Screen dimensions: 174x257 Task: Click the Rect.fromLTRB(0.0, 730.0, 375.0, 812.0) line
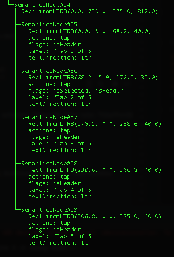click(89, 11)
